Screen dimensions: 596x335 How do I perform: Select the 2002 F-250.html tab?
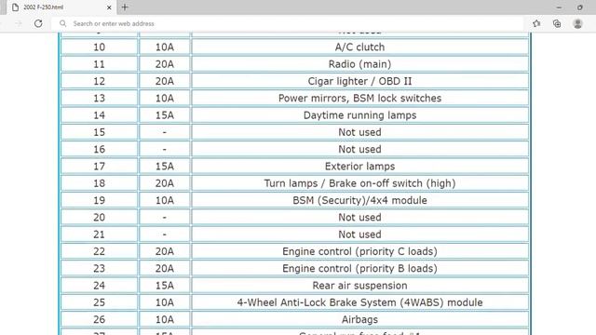tap(61, 7)
